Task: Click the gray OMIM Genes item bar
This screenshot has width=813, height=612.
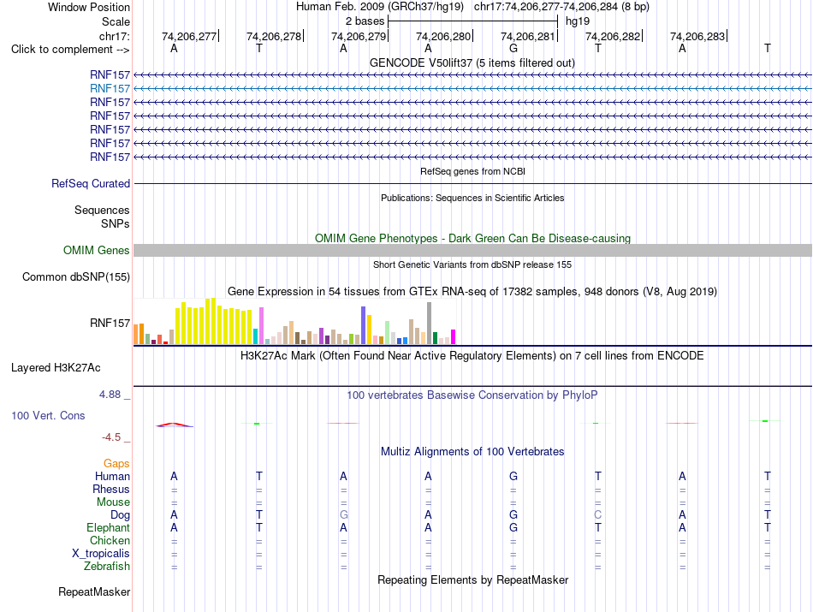Action: (x=472, y=251)
